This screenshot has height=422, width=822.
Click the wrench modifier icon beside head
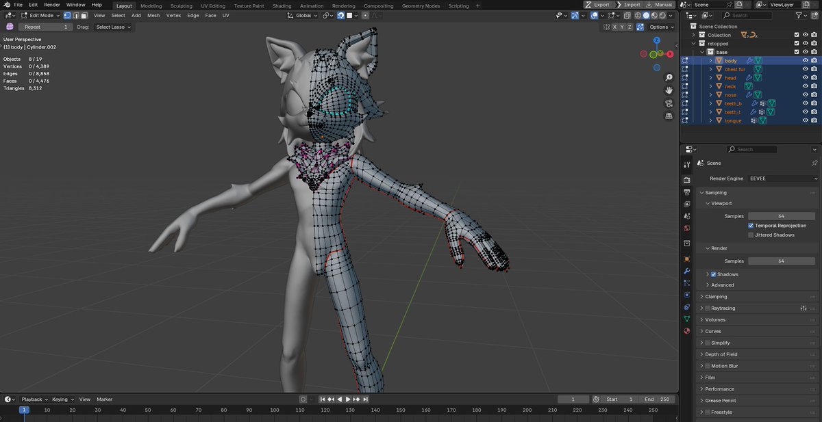click(x=749, y=77)
